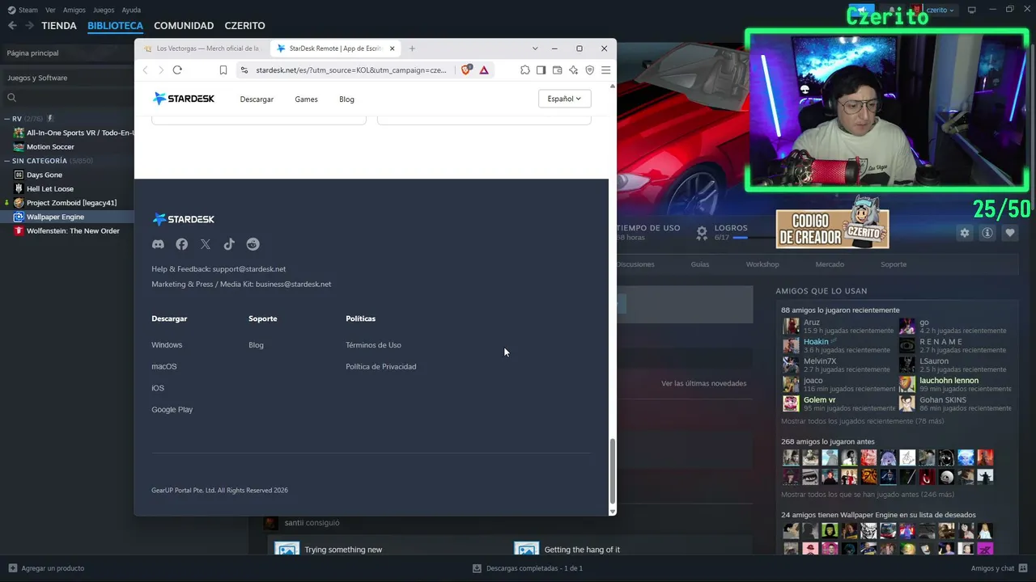
Task: Show Wallpaper Engine info icon in Steam
Action: click(987, 233)
